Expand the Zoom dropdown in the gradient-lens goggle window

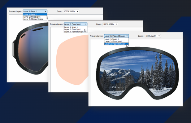[x=71, y=11]
